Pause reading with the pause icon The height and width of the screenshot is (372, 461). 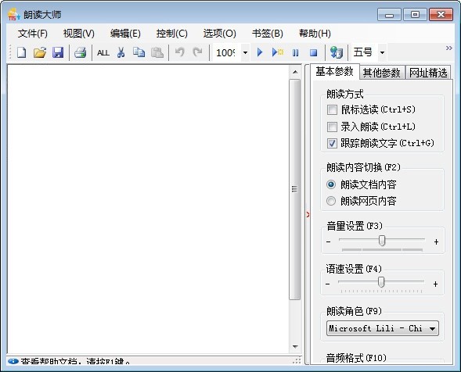coord(296,52)
